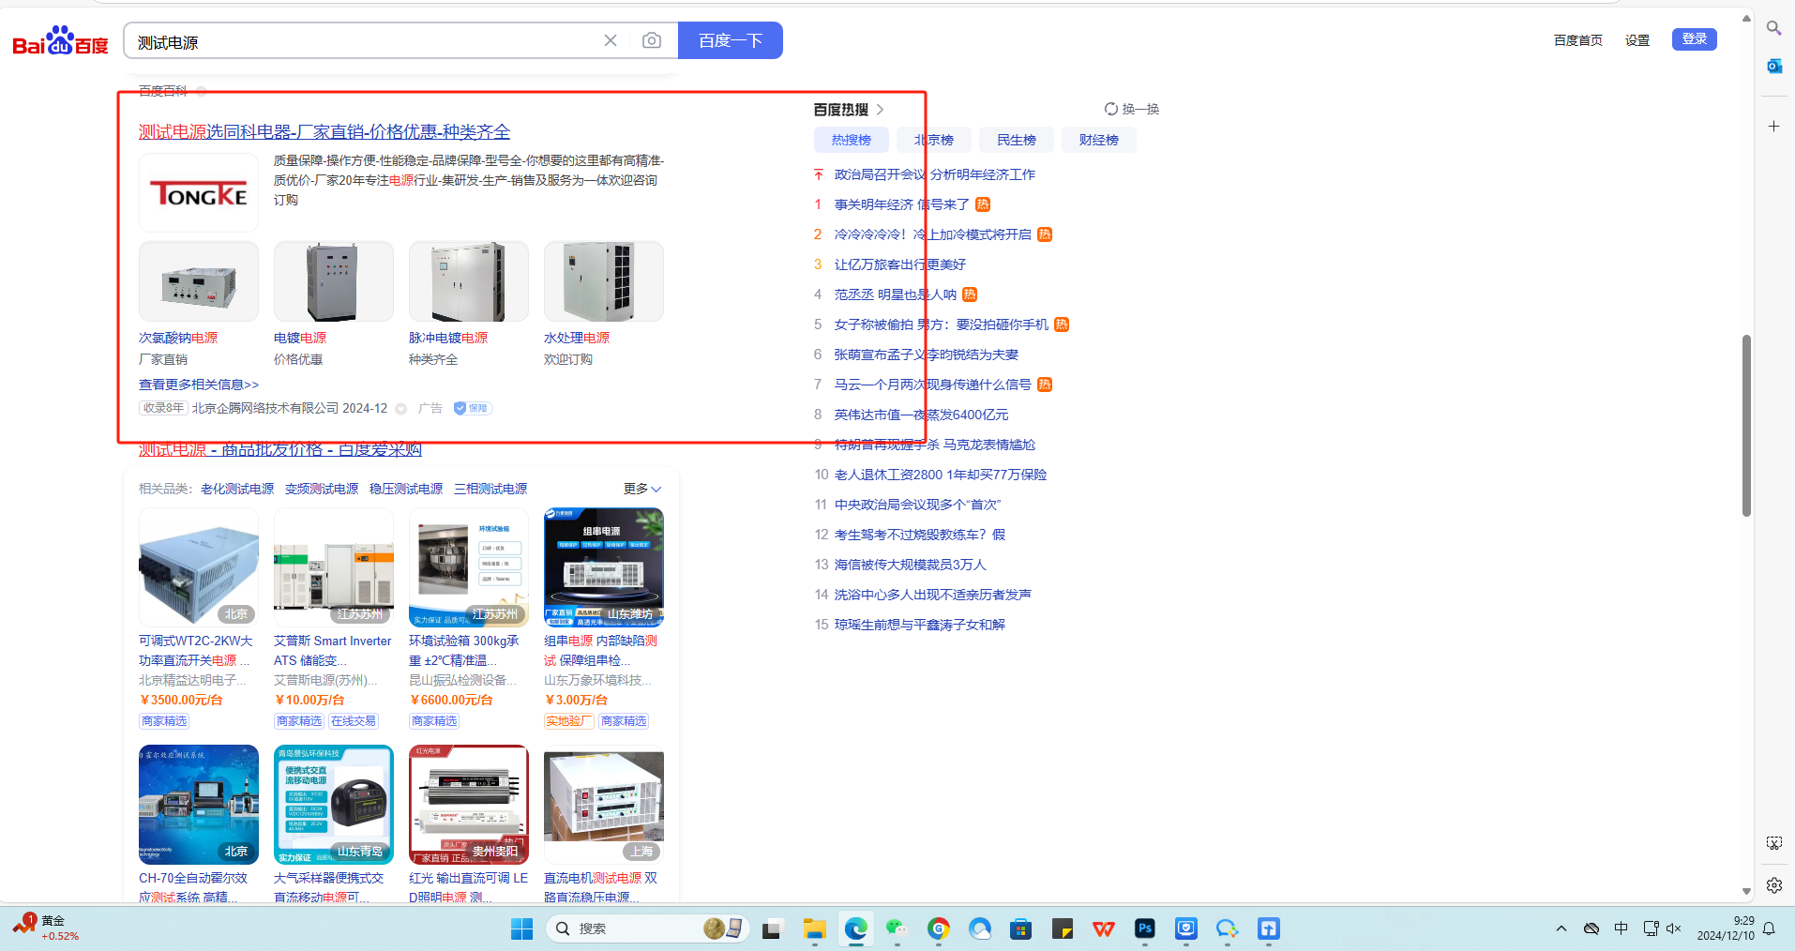Expand the 更多 categories dropdown

click(x=642, y=489)
